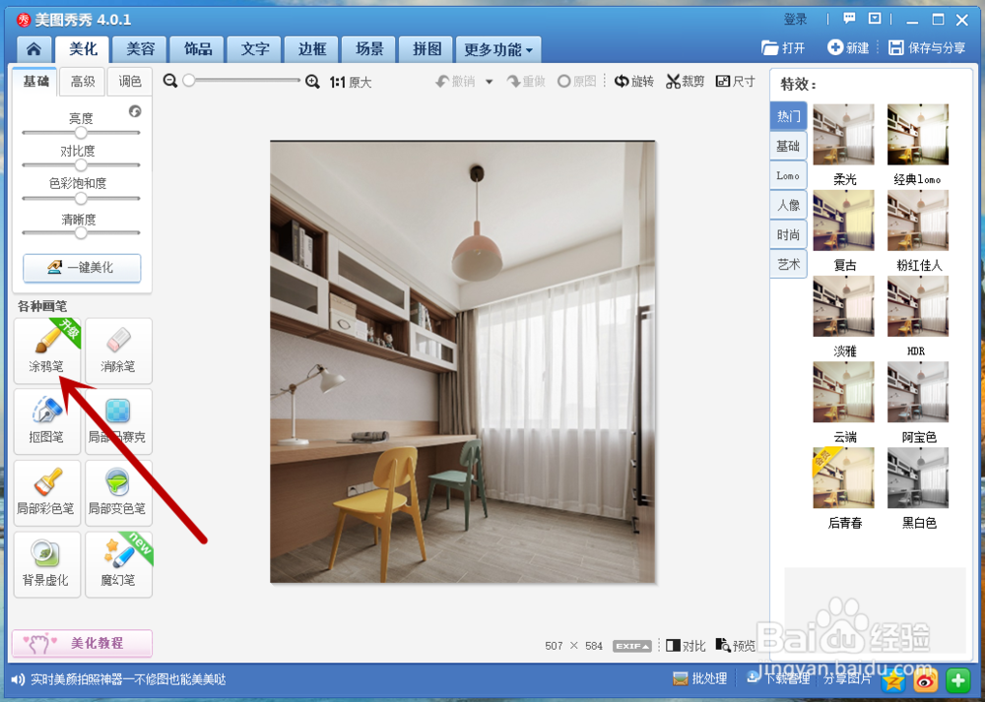The width and height of the screenshot is (985, 702).
Task: Switch to the 饰品 tab
Action: [198, 49]
